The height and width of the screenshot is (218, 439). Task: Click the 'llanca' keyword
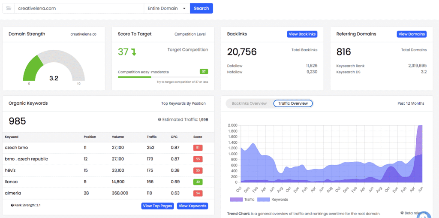[11, 182]
